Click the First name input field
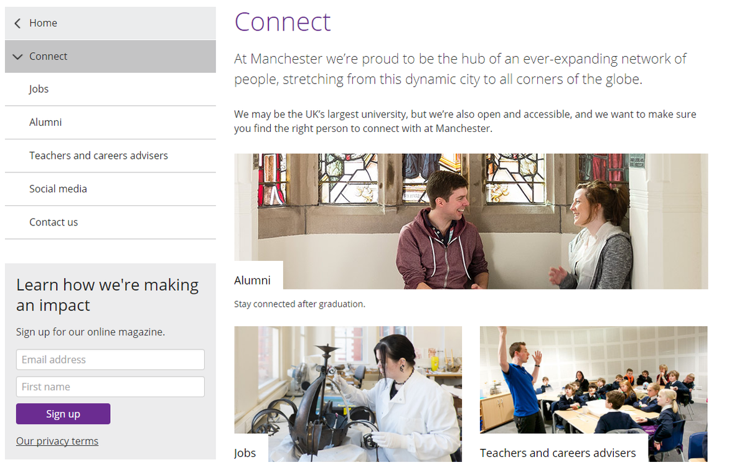 (x=110, y=387)
